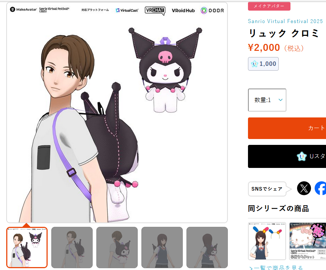This screenshot has height=270, width=326.
Task: Click the VRoid Hub logo
Action: tap(183, 10)
